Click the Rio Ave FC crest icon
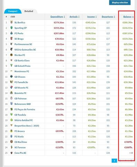This screenshot has height=167, width=137. point(11,55)
